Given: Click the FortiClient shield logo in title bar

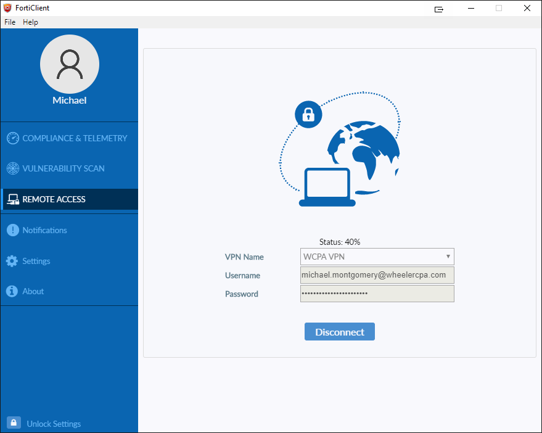Looking at the screenshot, I should click(x=7, y=8).
